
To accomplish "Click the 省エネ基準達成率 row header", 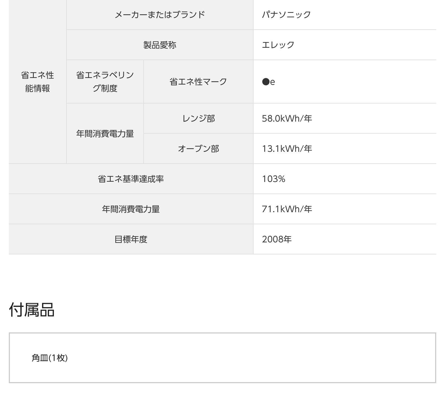I will click(x=131, y=179).
